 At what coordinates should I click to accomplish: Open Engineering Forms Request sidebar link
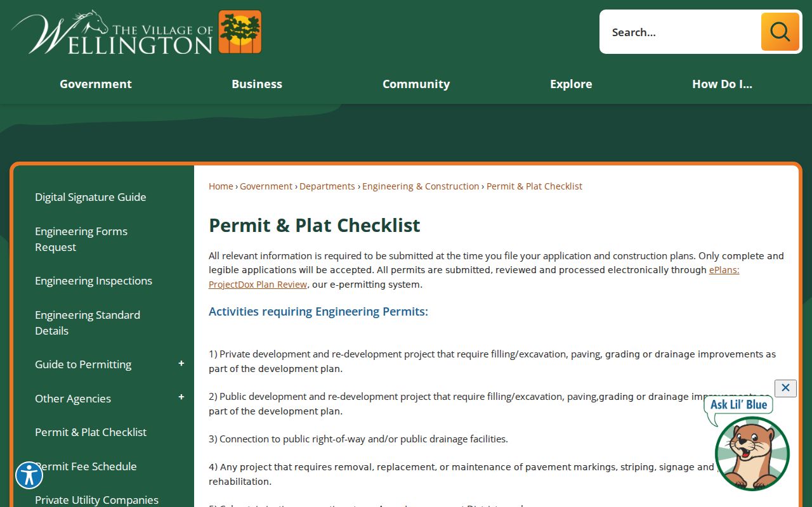(x=81, y=239)
